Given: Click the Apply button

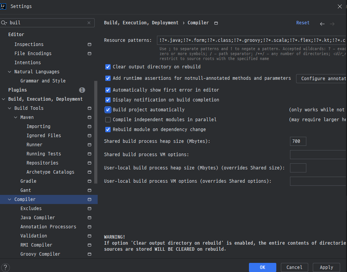Looking at the screenshot, I should tap(326, 267).
